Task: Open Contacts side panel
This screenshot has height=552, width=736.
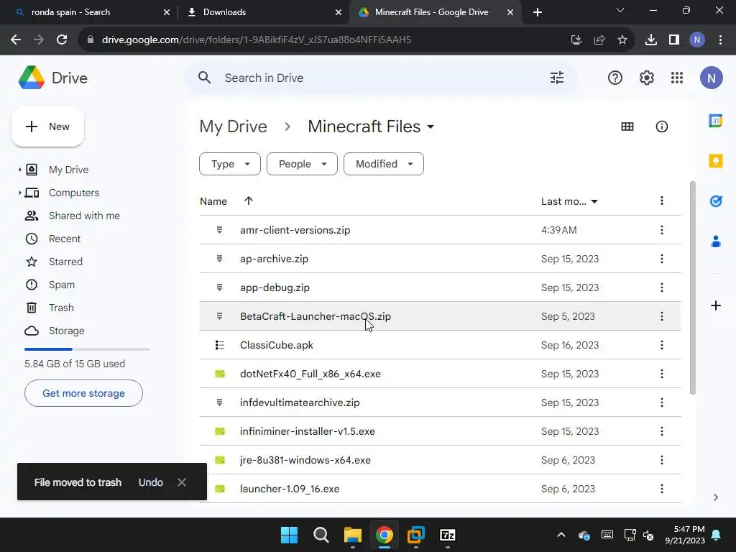Action: coord(715,241)
